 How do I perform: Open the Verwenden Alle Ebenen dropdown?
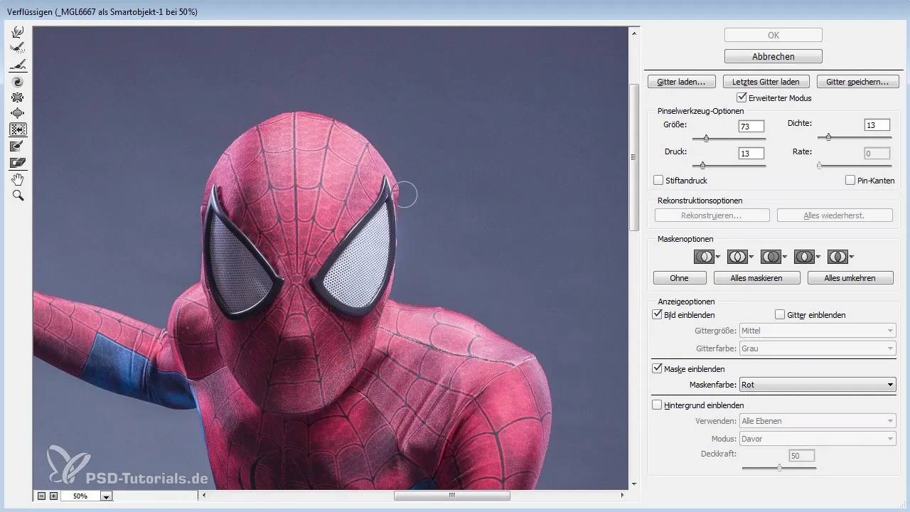click(818, 421)
